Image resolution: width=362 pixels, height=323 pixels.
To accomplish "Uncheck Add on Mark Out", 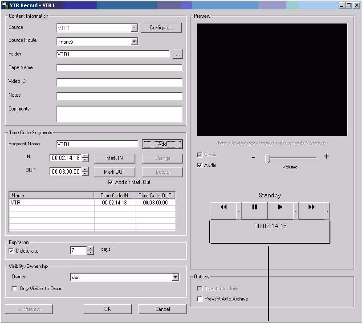I will pos(110,182).
